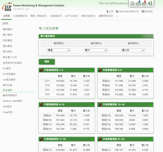
Task: Open Ping狀態 in the sidebar
Action: pos(8,112)
